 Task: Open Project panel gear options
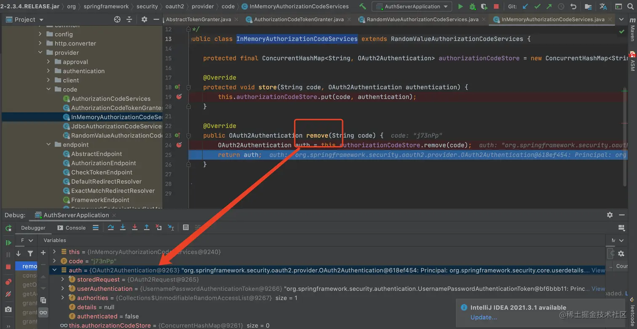click(x=145, y=19)
